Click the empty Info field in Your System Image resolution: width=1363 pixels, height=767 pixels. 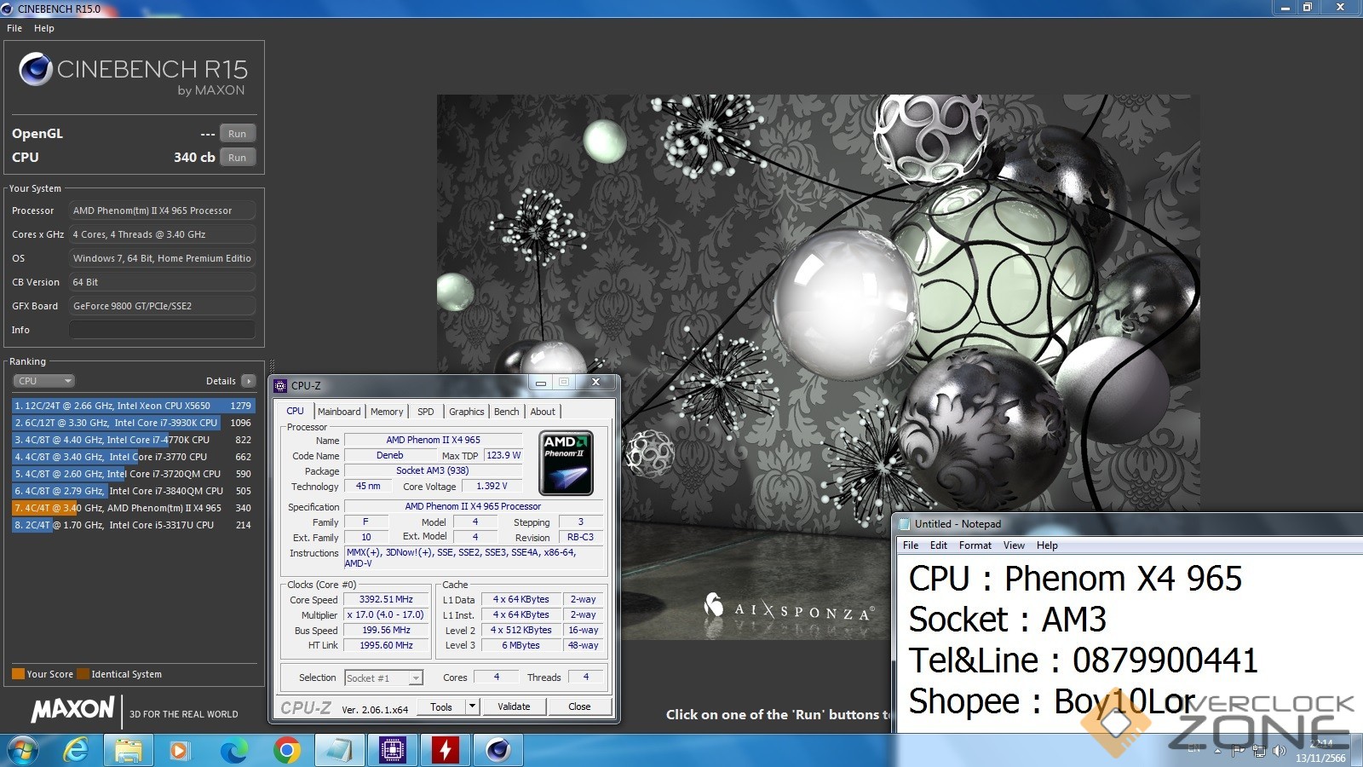point(162,330)
